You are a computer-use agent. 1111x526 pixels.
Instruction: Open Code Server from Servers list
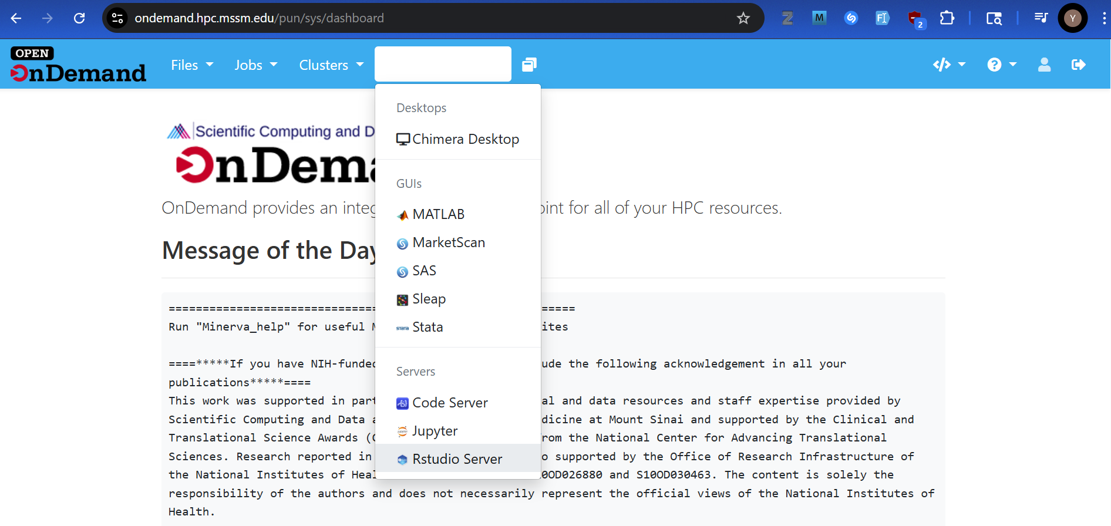(x=458, y=403)
